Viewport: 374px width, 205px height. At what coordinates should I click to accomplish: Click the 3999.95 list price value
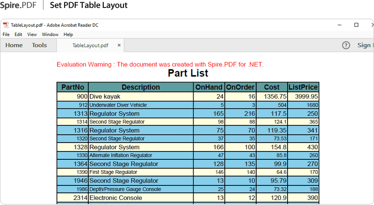click(x=306, y=96)
